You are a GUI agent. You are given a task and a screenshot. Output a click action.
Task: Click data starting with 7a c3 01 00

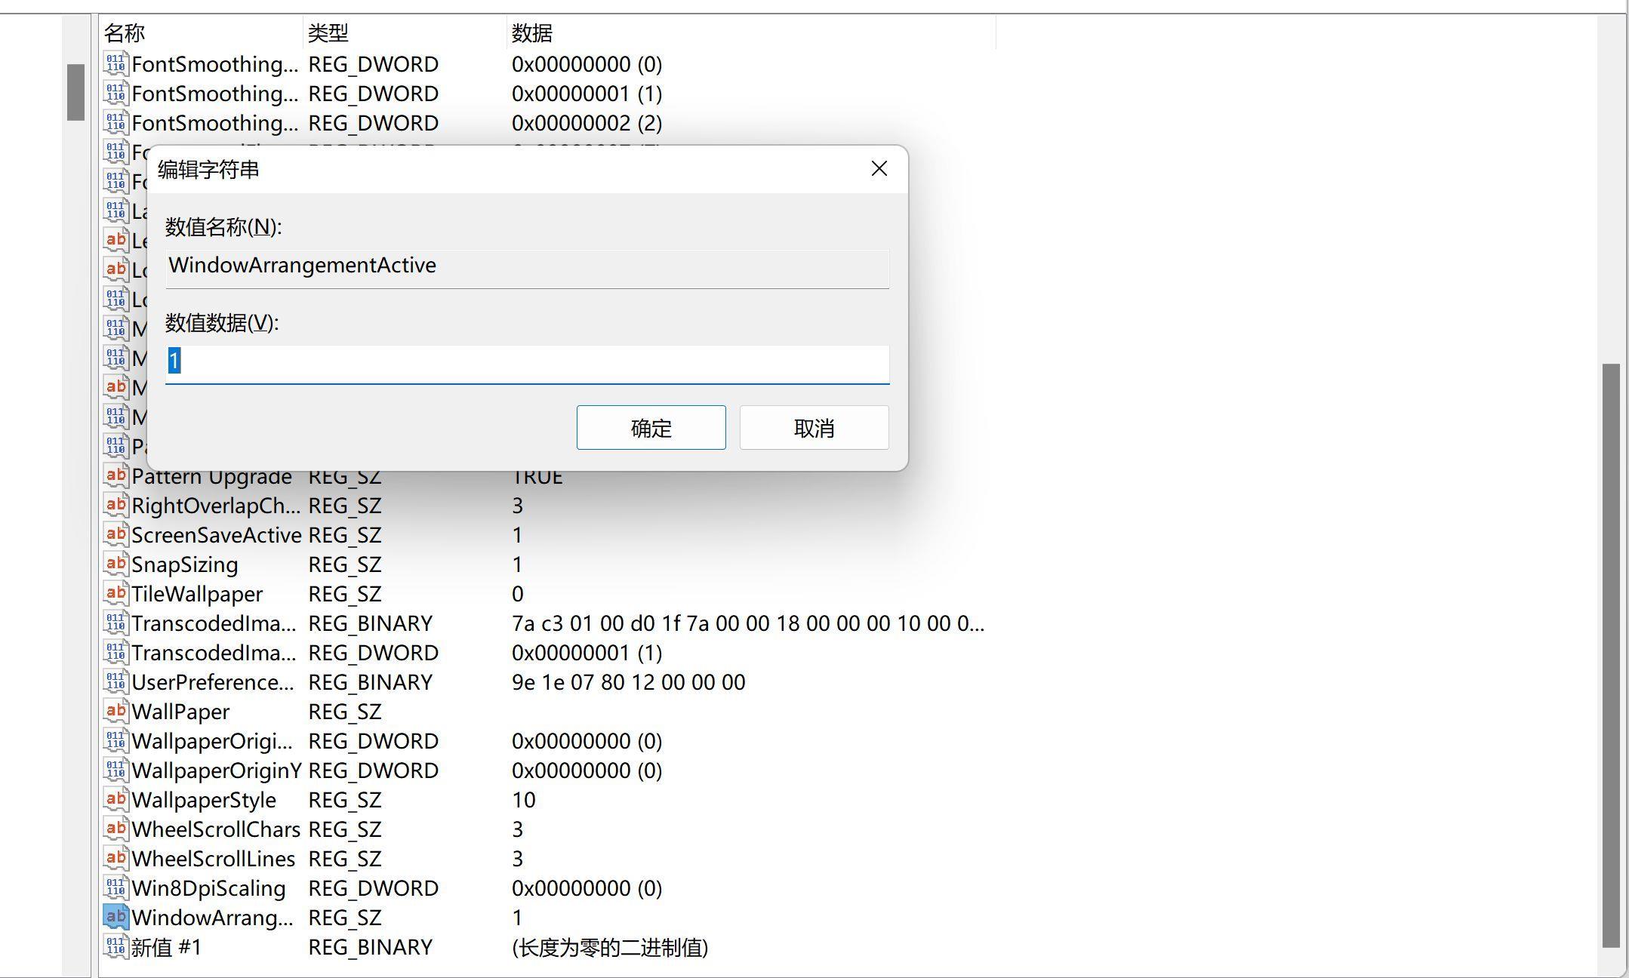(748, 623)
